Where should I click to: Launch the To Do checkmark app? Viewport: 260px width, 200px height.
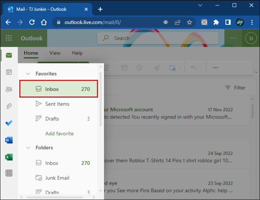[9, 123]
